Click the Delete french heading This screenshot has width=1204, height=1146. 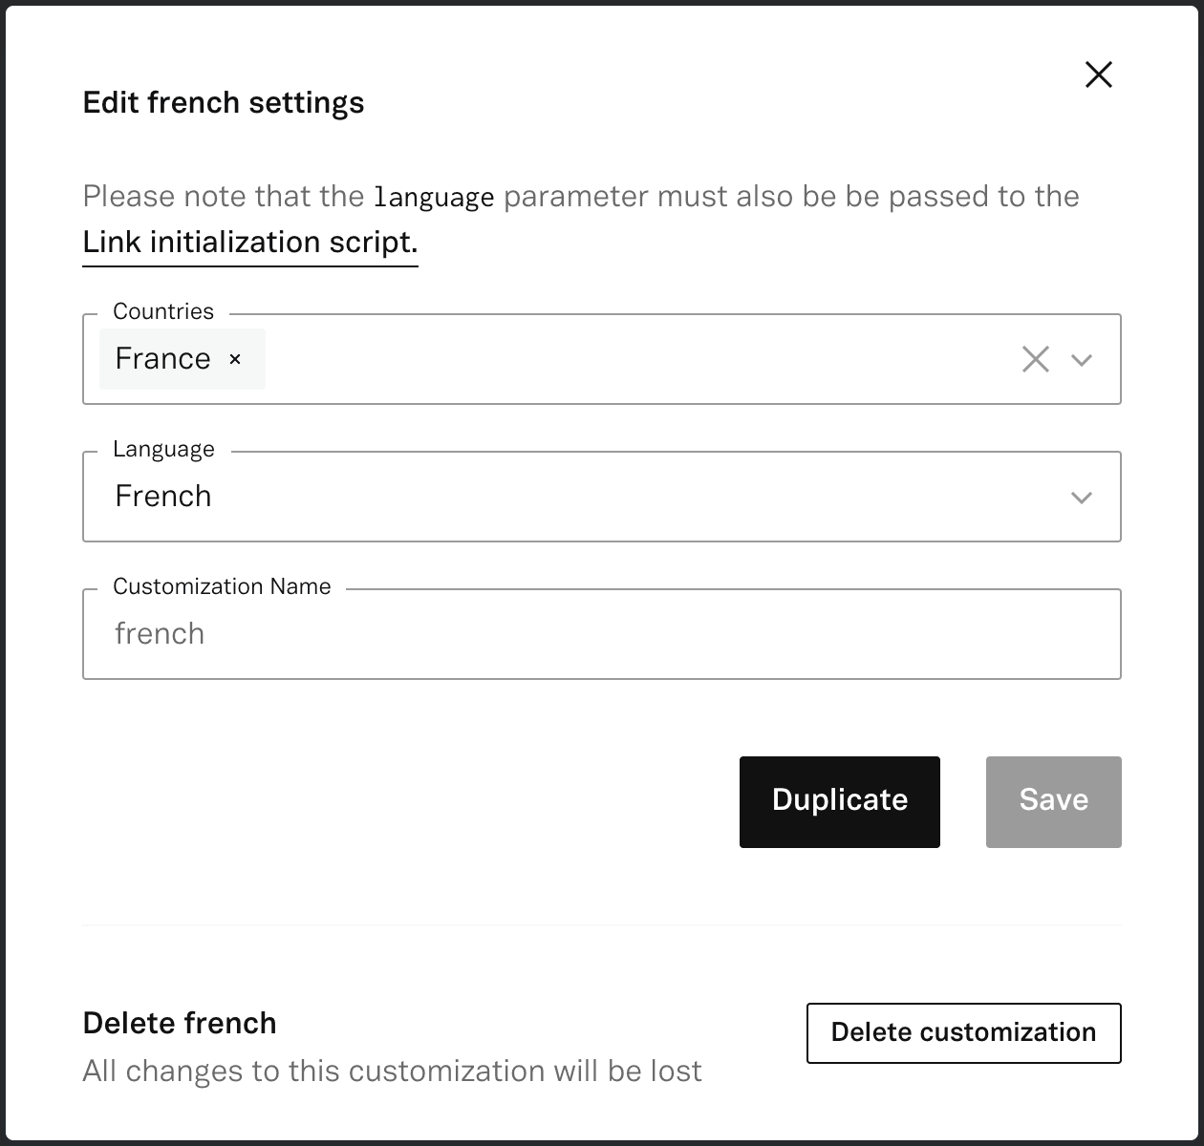180,1023
